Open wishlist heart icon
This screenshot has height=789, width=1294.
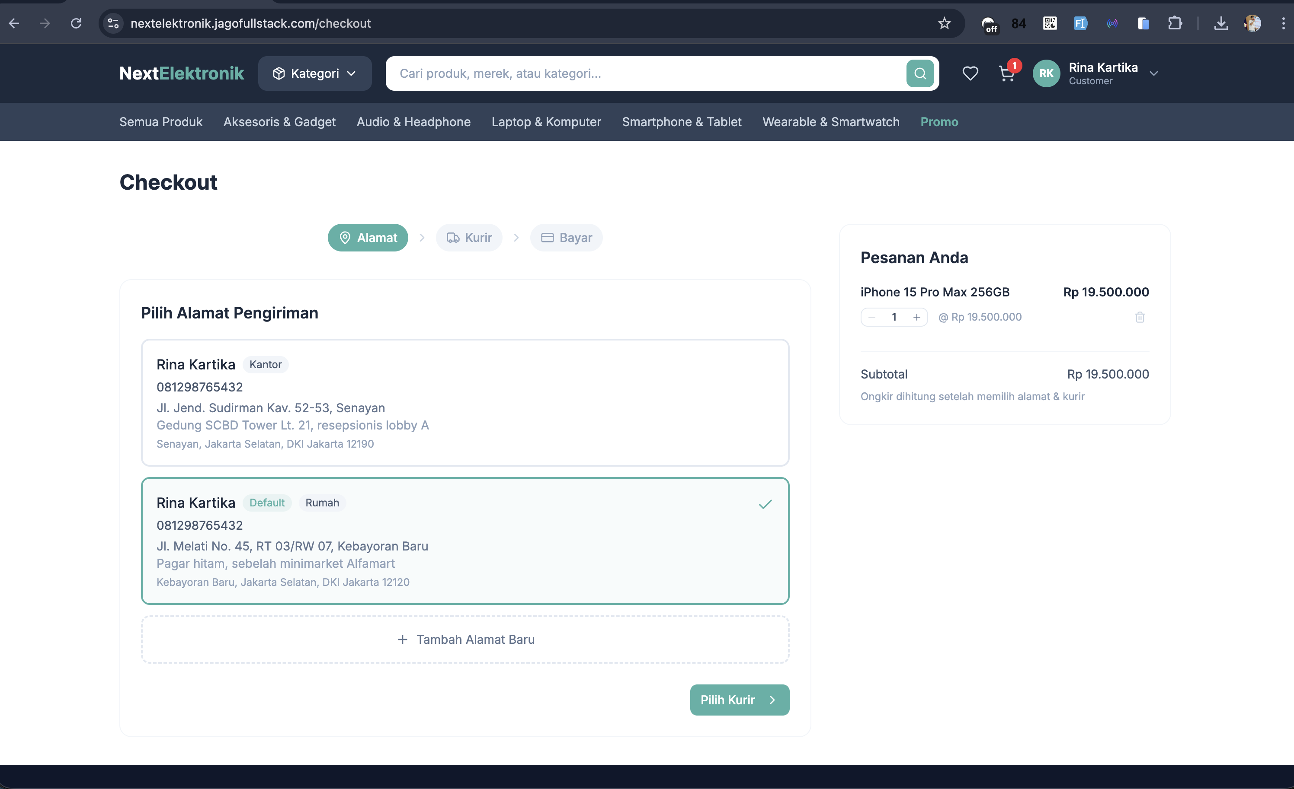[970, 73]
